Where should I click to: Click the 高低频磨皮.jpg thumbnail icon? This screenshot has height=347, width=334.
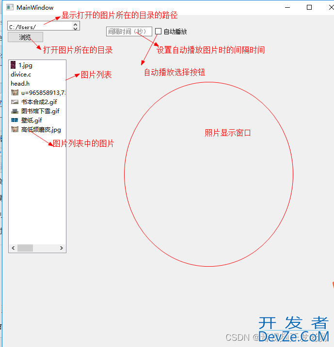pos(15,129)
